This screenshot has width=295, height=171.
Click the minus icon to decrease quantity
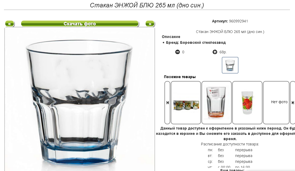point(177,52)
